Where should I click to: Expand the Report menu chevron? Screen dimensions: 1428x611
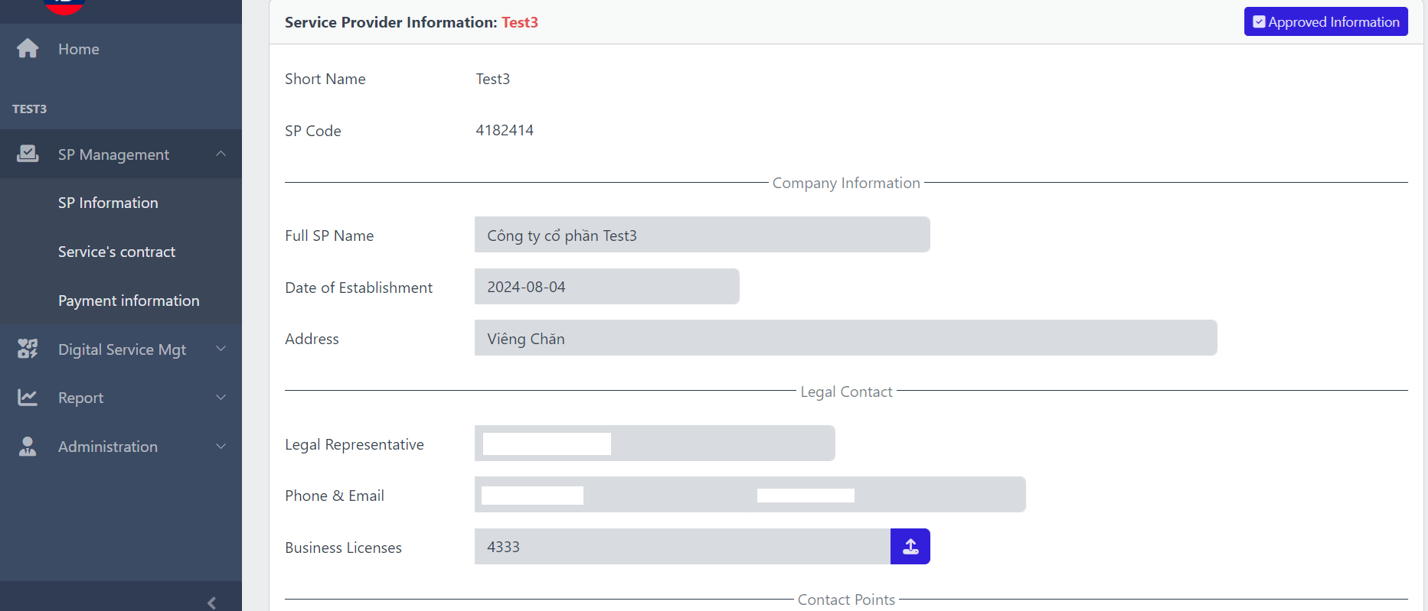click(x=221, y=398)
